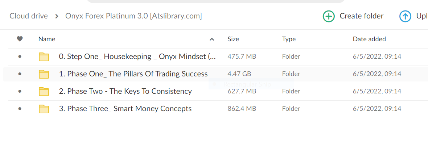Sort by the Type column header

click(x=289, y=39)
